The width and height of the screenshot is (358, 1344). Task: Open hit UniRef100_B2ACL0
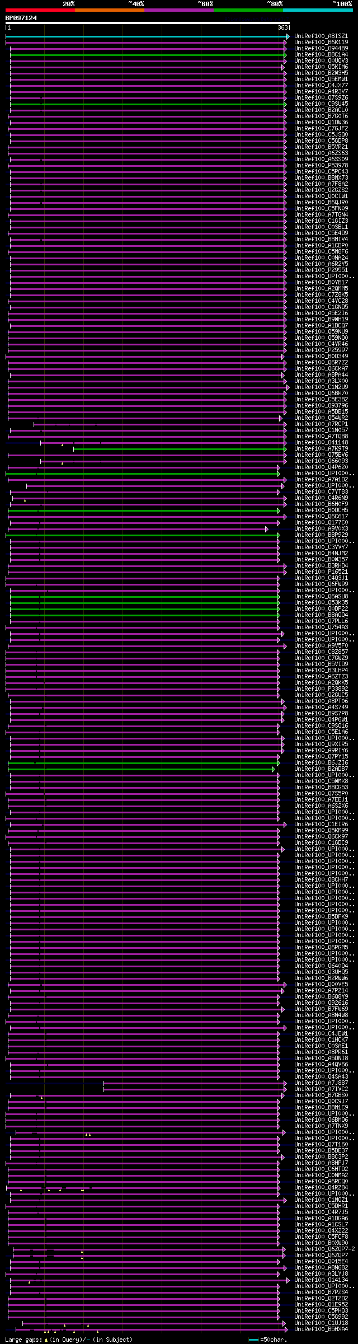pyautogui.click(x=321, y=110)
